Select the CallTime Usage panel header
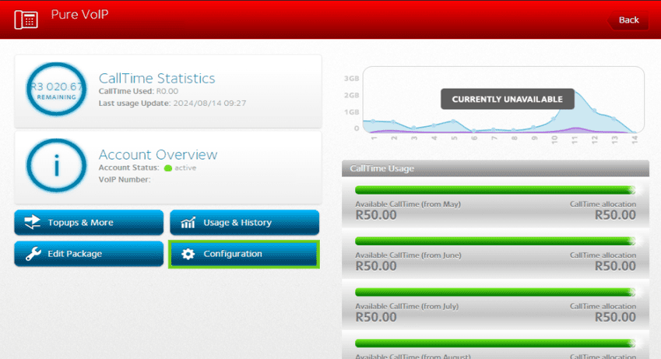Screen dimensions: 661x359 tap(495, 168)
